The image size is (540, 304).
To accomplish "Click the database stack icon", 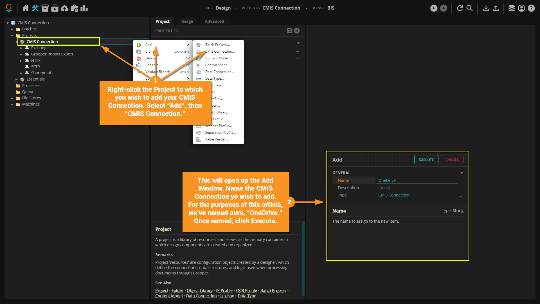I will click(512, 8).
